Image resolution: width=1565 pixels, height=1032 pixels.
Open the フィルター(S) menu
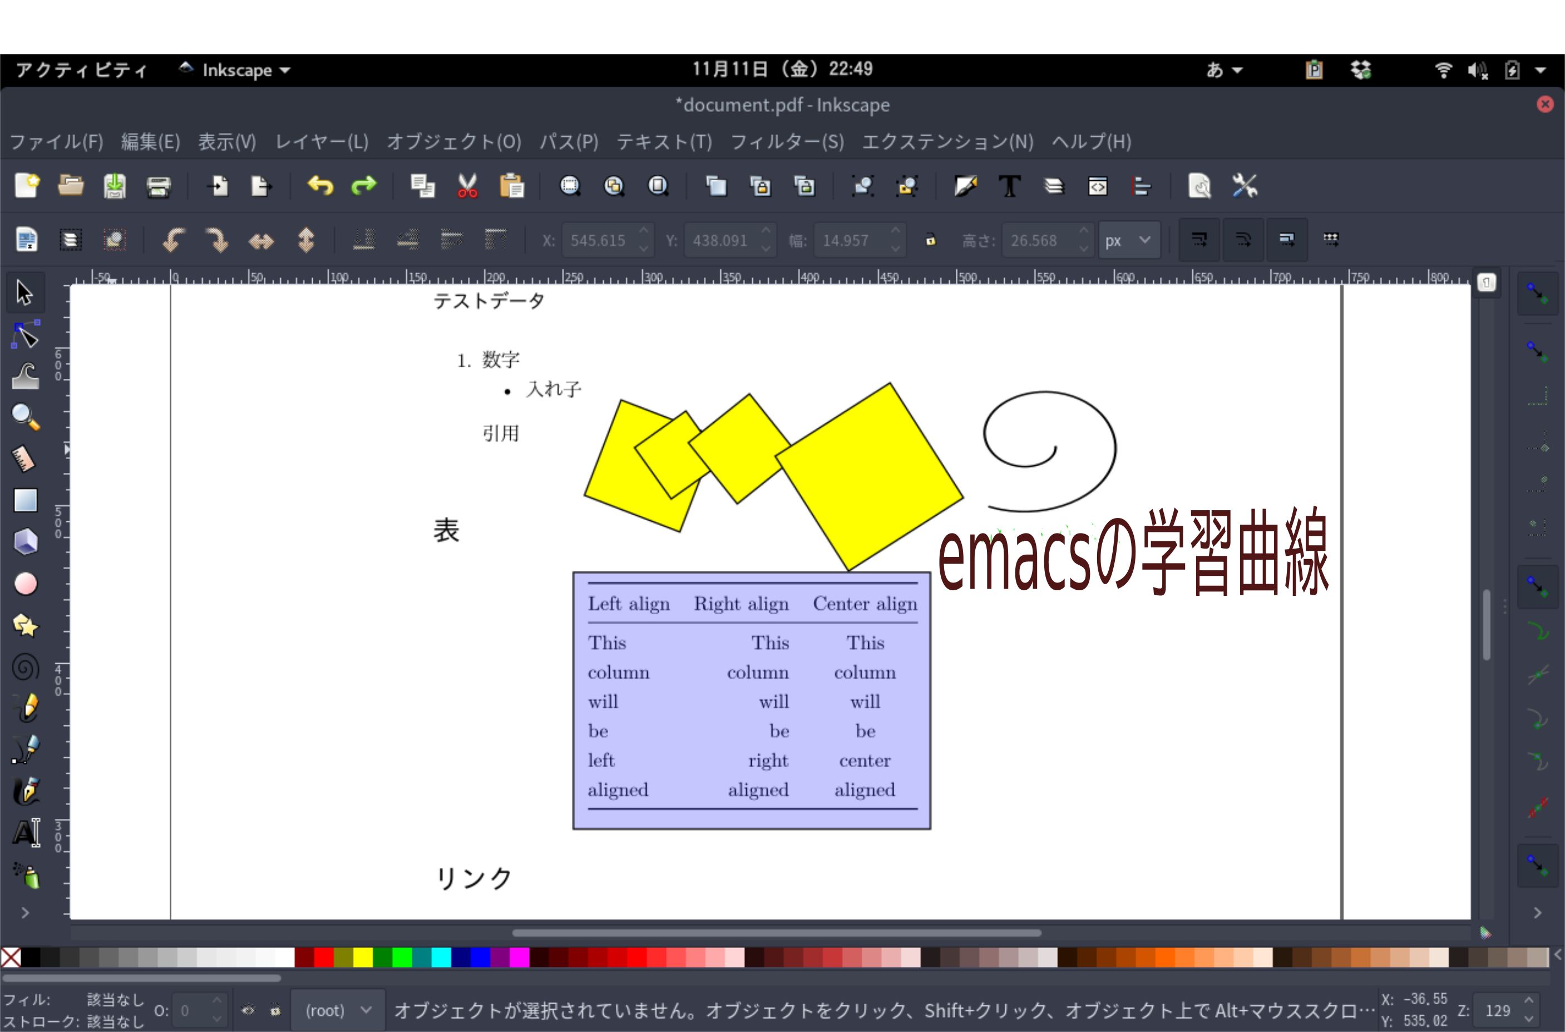click(x=787, y=141)
